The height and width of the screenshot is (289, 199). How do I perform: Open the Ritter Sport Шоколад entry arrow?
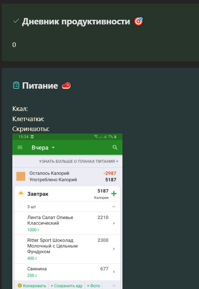tap(114, 249)
